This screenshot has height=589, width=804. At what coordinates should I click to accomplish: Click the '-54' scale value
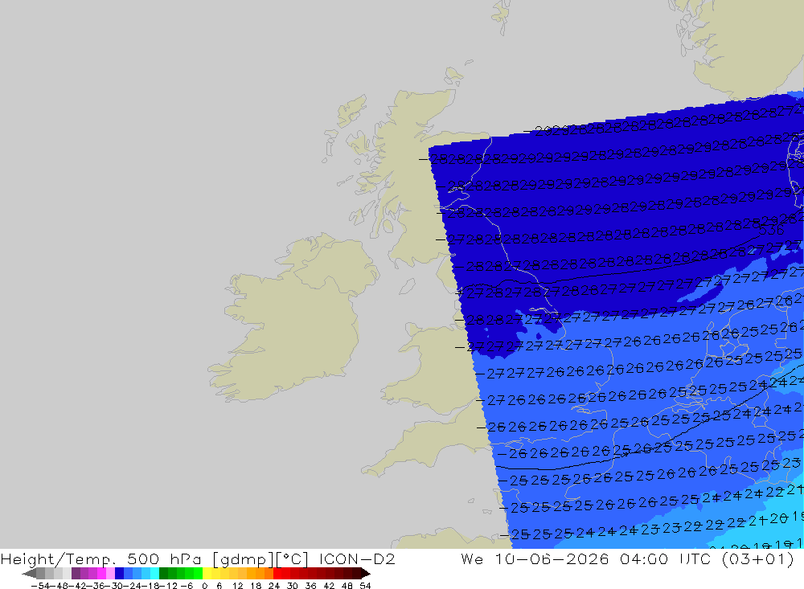[39, 586]
